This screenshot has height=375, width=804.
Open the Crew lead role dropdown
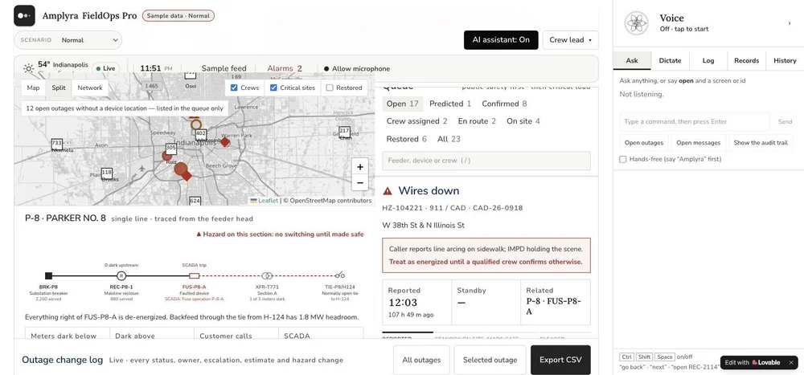[x=570, y=40]
